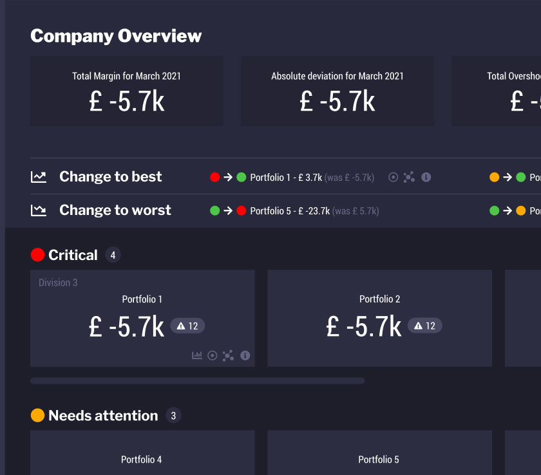This screenshot has width=541, height=475.
Task: Open the 12 alerts badge on Portfolio 1
Action: (187, 326)
